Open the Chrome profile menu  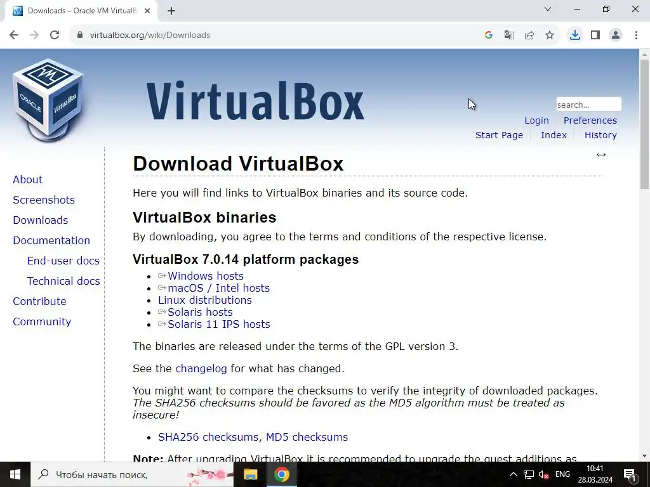[616, 36]
